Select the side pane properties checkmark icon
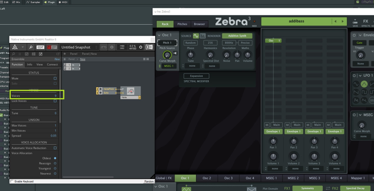Viewport: 374px width, 191px height. [x=40, y=54]
